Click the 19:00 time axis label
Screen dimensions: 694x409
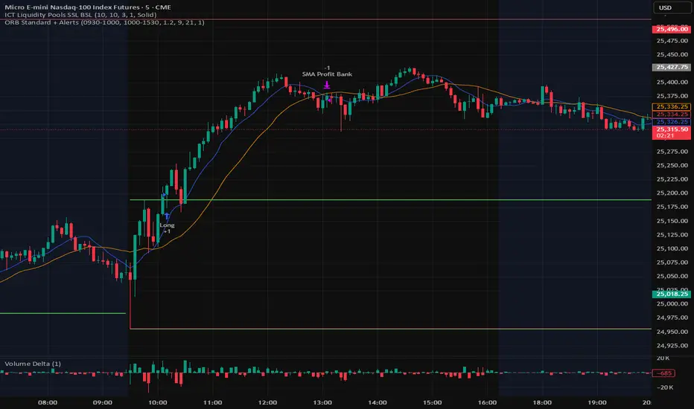point(597,402)
